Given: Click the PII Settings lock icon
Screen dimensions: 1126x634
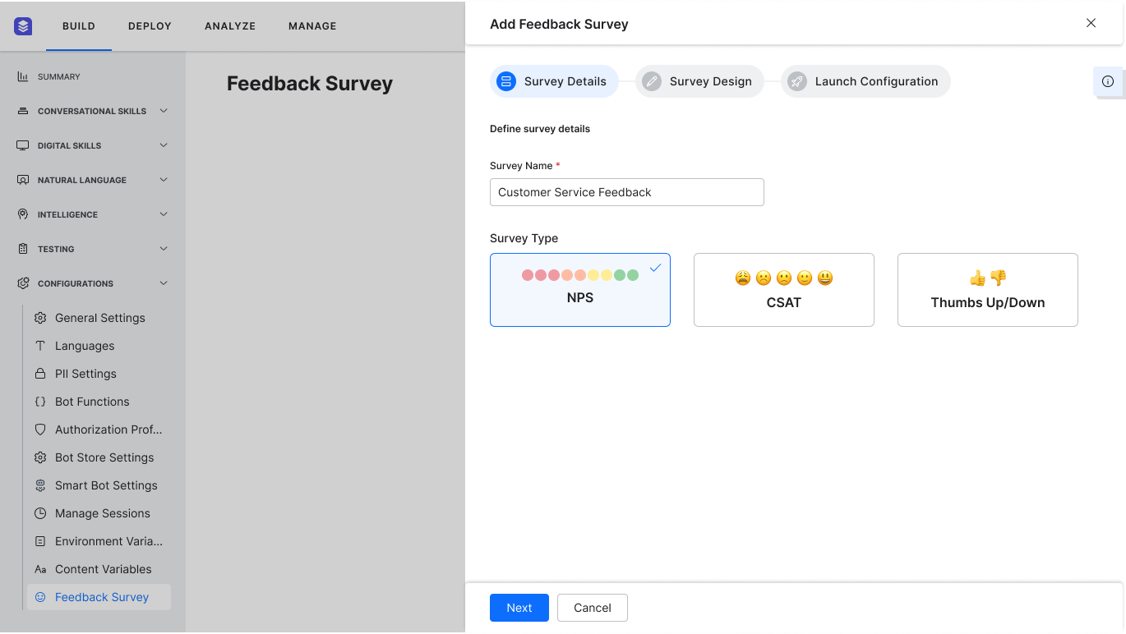Looking at the screenshot, I should pyautogui.click(x=40, y=374).
